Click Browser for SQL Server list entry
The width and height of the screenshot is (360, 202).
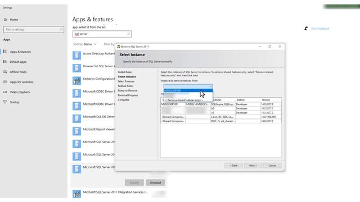tap(99, 66)
